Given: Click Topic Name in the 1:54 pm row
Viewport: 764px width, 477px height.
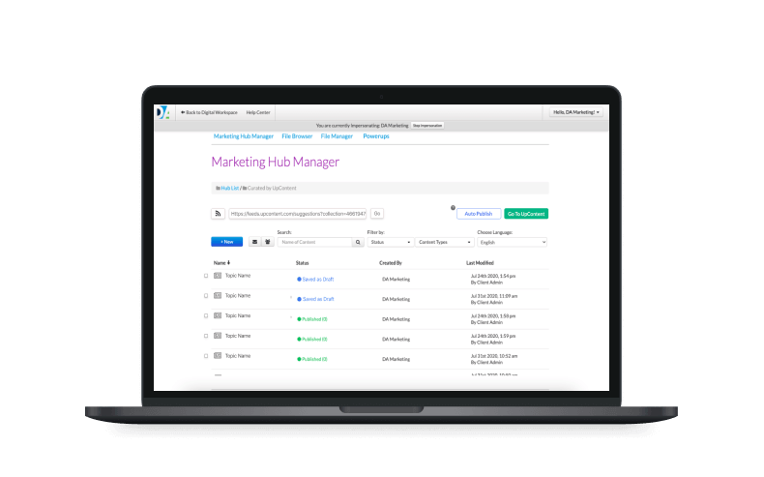Looking at the screenshot, I should 238,276.
